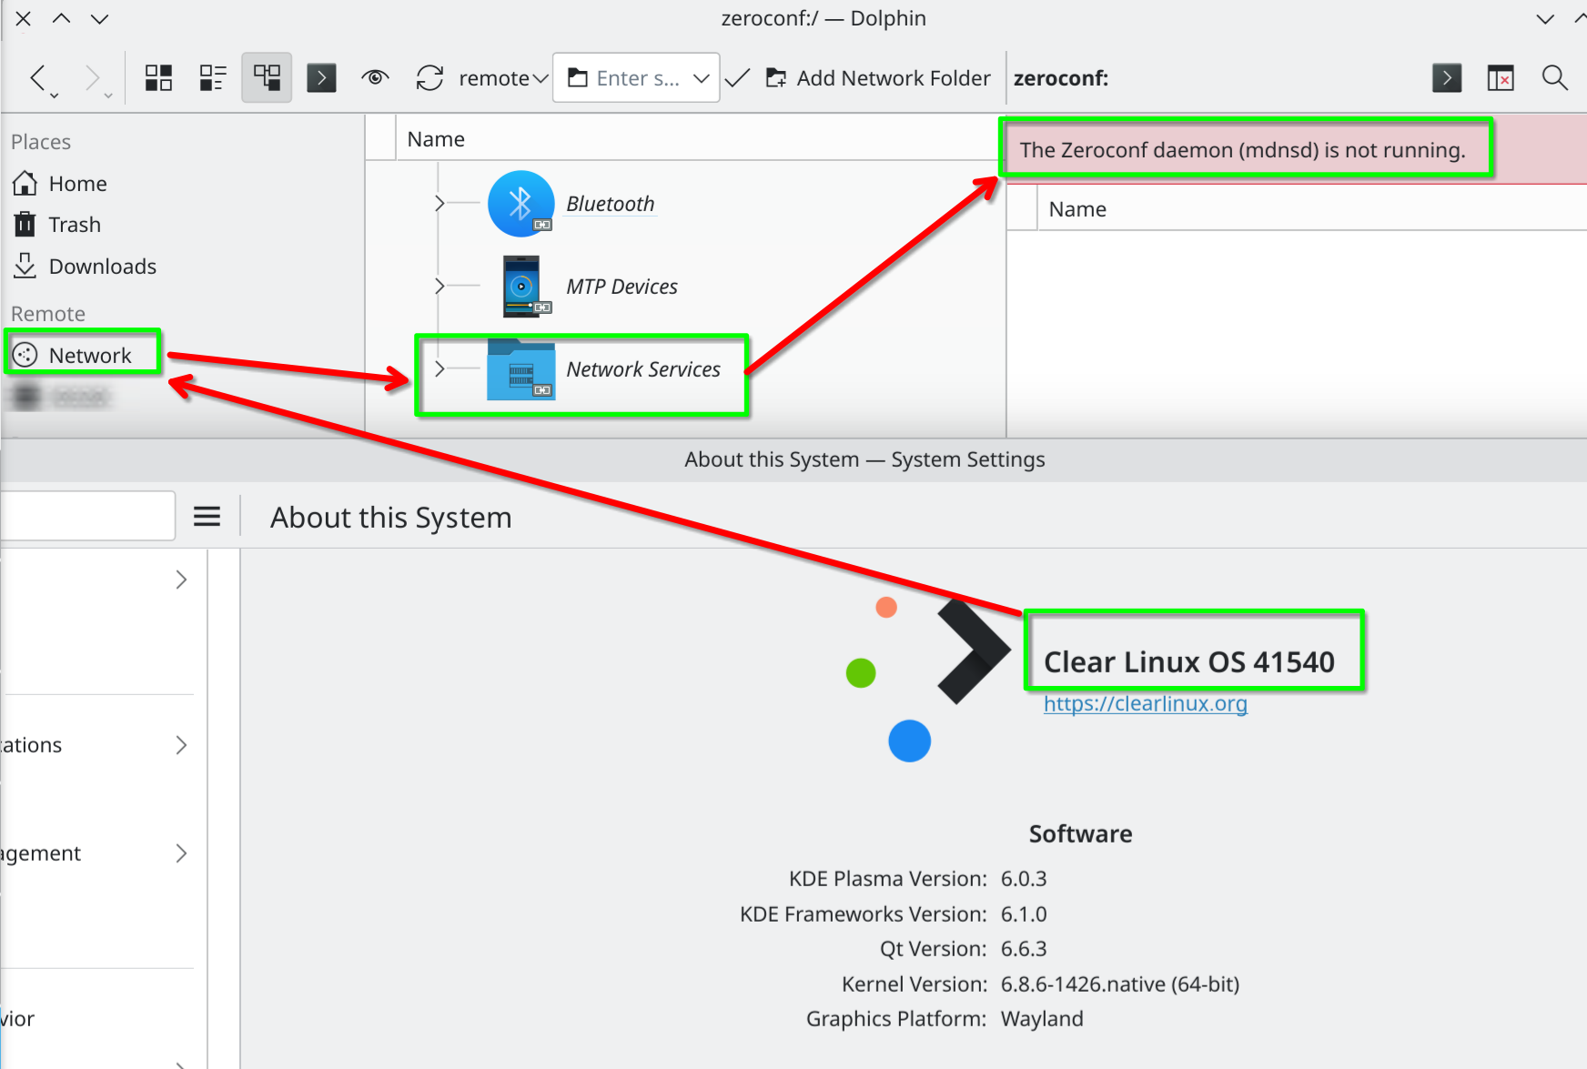Open the search magnifier in Dolphin
The height and width of the screenshot is (1069, 1587).
[x=1555, y=78]
